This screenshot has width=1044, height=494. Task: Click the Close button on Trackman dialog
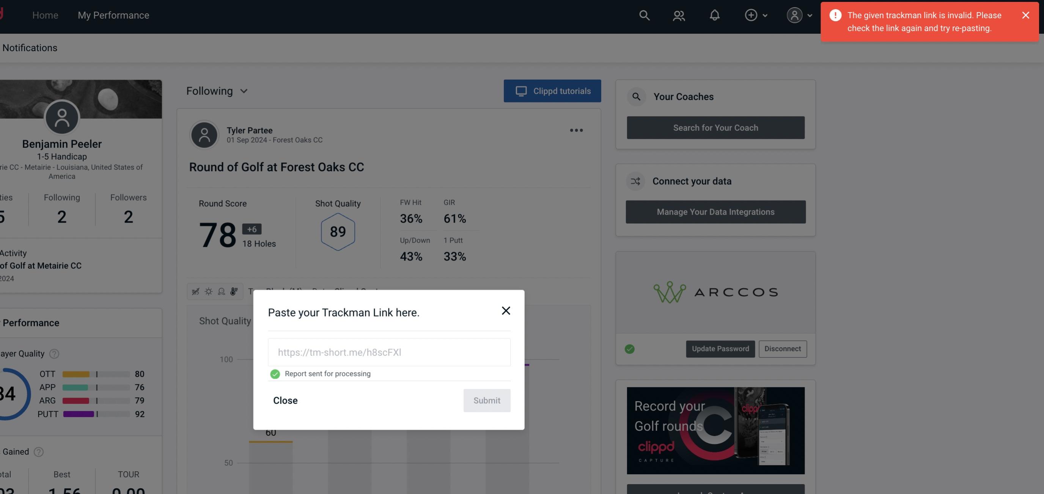(x=285, y=400)
